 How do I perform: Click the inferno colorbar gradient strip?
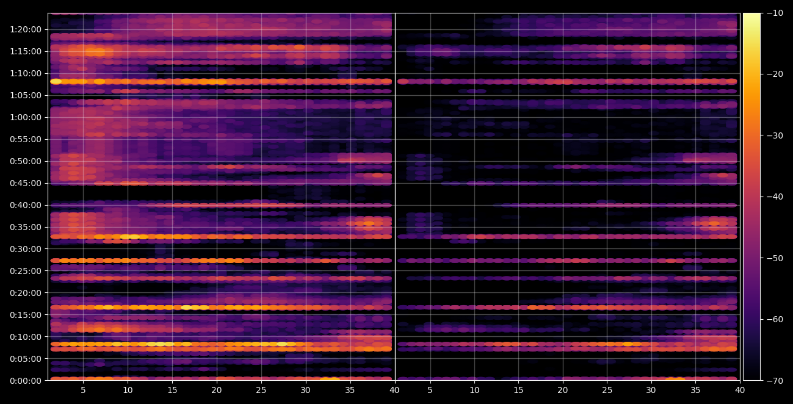pos(752,197)
